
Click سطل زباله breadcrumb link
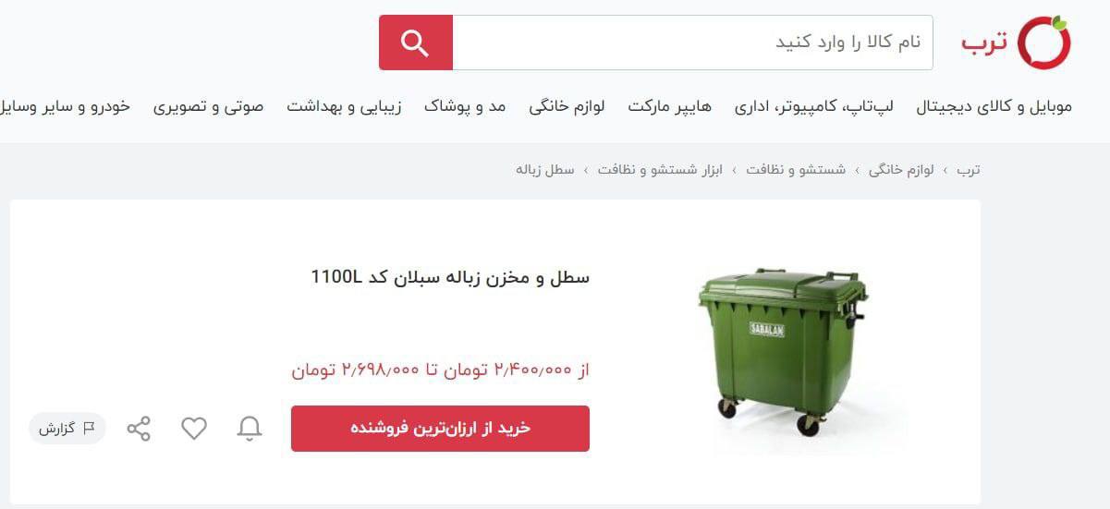point(545,170)
